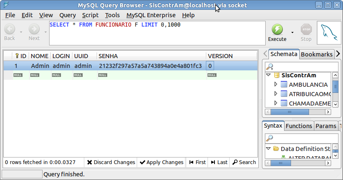This screenshot has height=180, width=343.
Task: Show previous tabs left of Schemata
Action: [x=265, y=54]
